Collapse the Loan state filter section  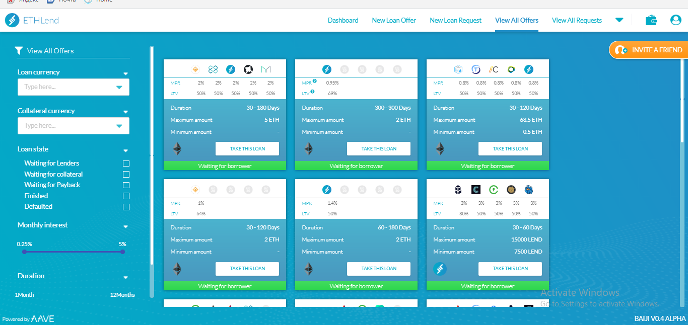pyautogui.click(x=125, y=150)
